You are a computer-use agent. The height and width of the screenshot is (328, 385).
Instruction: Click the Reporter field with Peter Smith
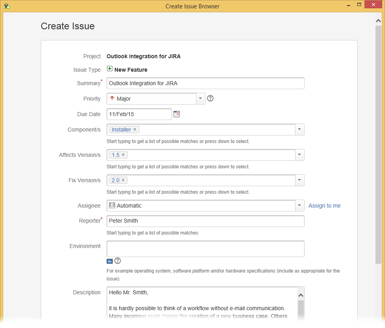coord(205,221)
